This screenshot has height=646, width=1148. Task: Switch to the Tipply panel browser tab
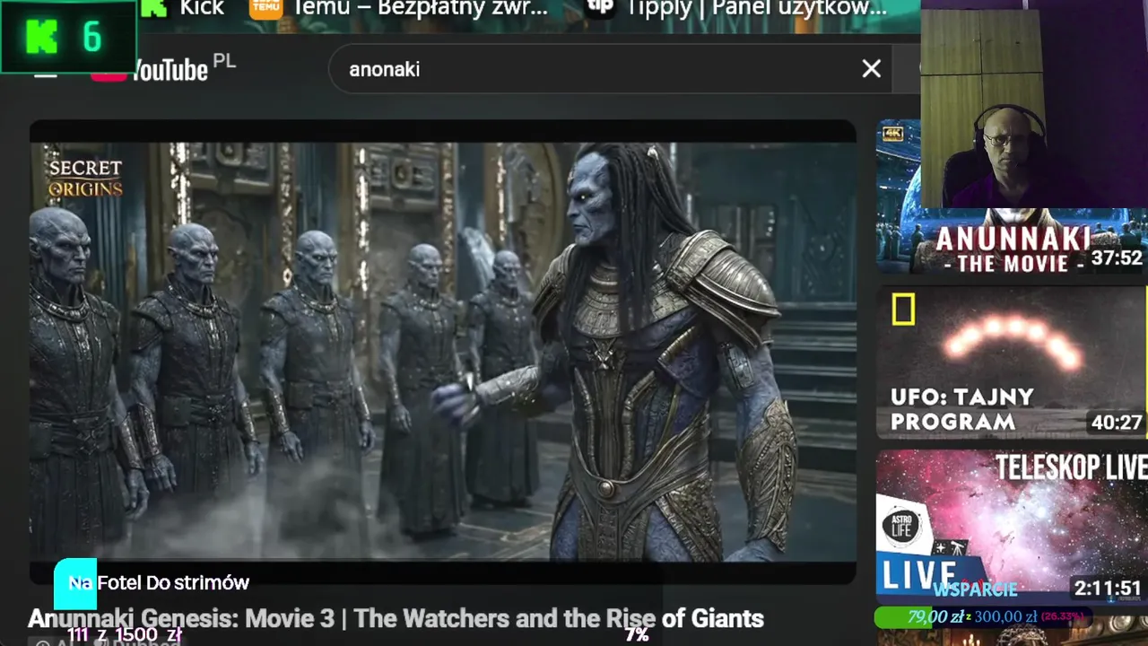(737, 9)
